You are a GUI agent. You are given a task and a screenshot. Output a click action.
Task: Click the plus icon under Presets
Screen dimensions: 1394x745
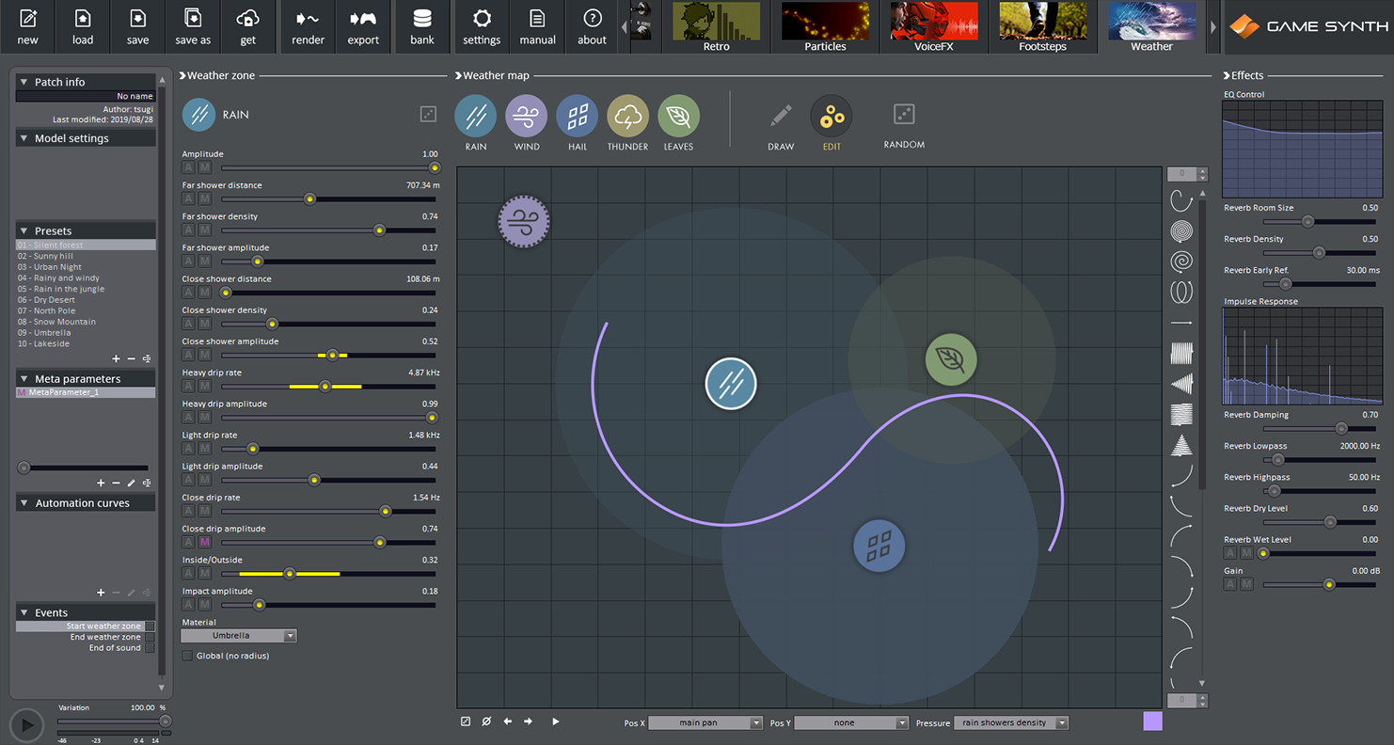[116, 358]
